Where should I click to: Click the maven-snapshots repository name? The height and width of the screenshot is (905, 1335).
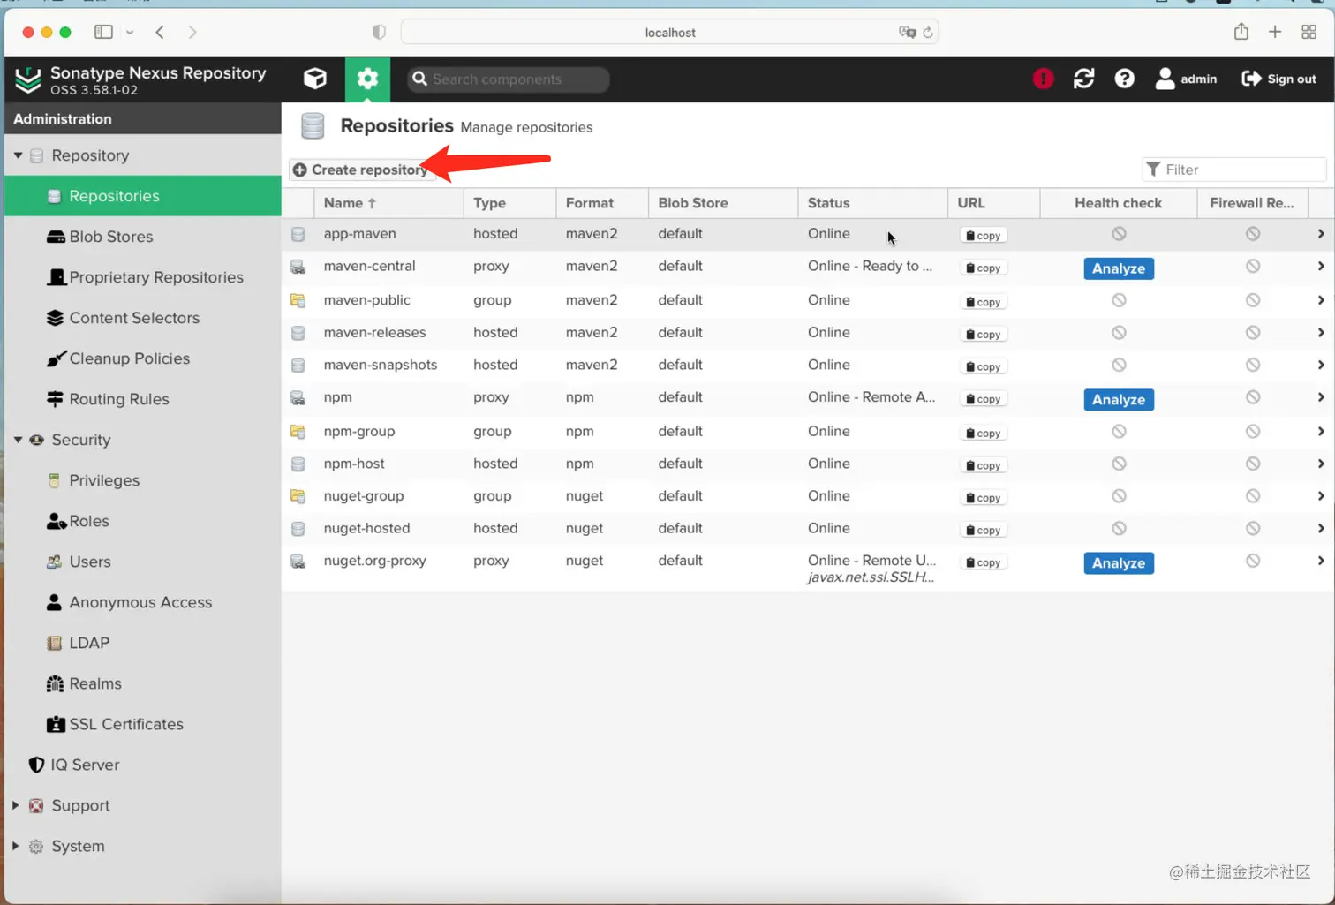[381, 365]
